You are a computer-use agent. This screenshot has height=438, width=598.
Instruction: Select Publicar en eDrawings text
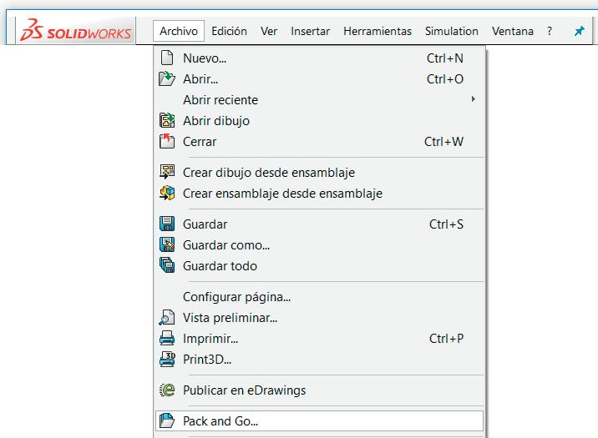click(244, 390)
